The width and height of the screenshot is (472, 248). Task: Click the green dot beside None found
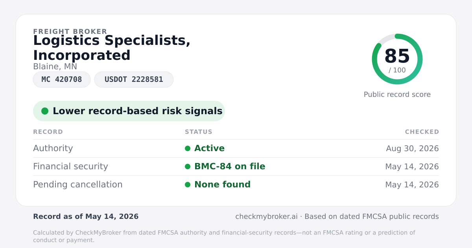click(x=188, y=185)
